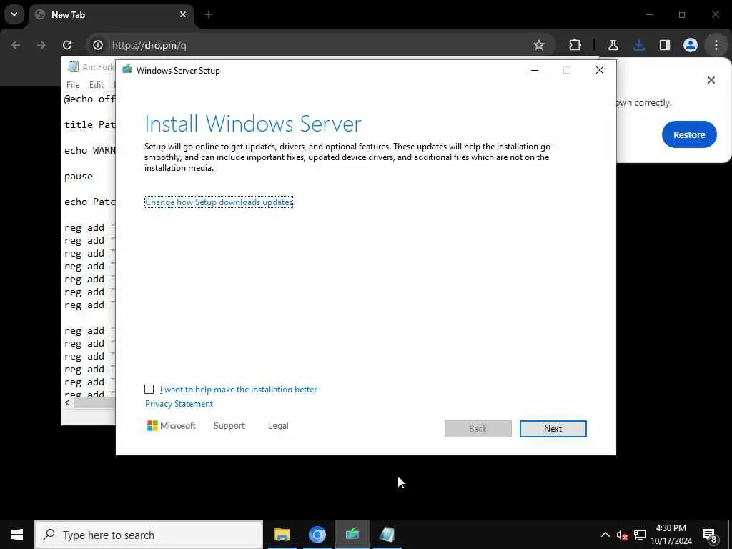Click the taskbar search box
Viewport: 732px width, 549px height.
149,535
